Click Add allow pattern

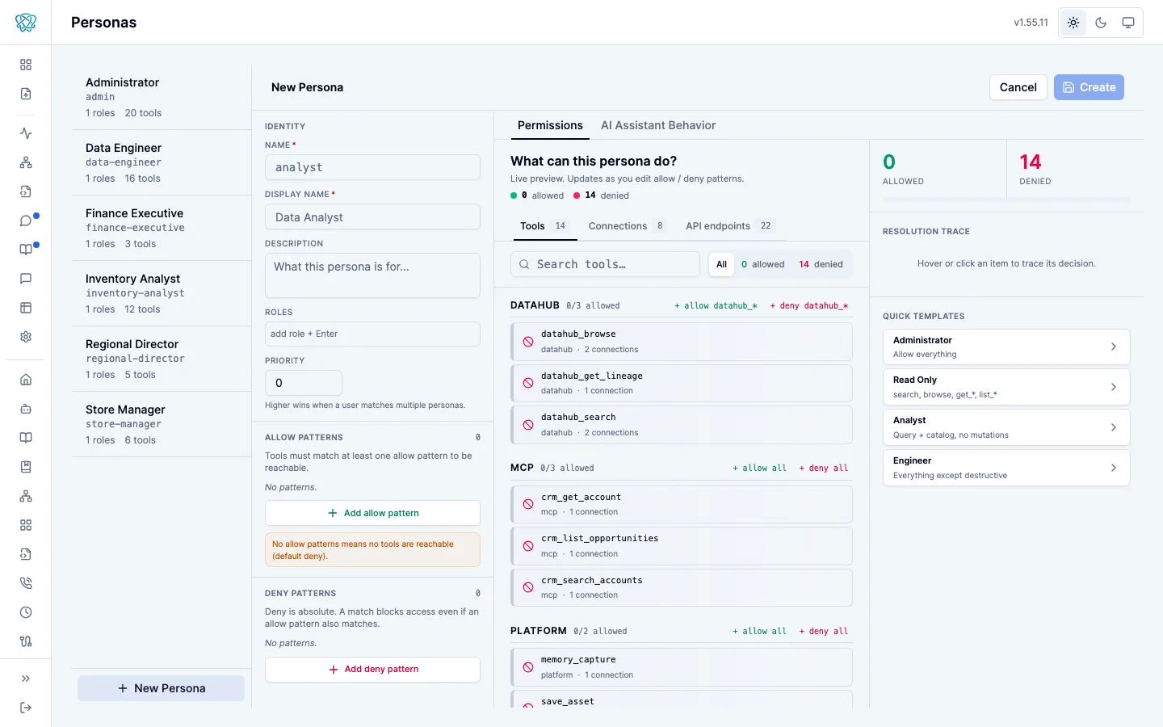click(372, 513)
